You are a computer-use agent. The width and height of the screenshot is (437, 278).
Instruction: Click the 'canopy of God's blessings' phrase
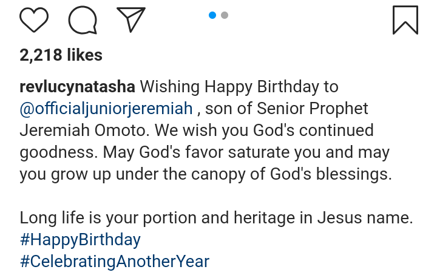pyautogui.click(x=291, y=174)
